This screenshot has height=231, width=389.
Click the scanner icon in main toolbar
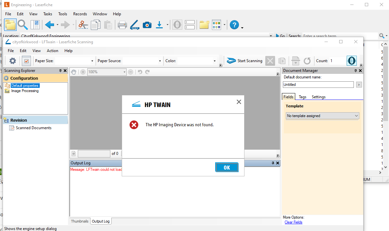click(134, 25)
